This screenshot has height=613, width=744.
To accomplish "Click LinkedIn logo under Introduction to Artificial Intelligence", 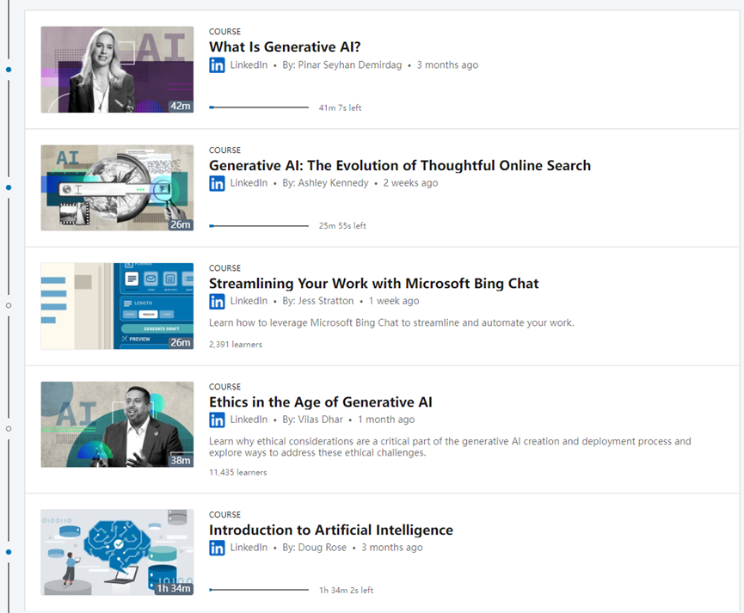I will click(x=217, y=548).
